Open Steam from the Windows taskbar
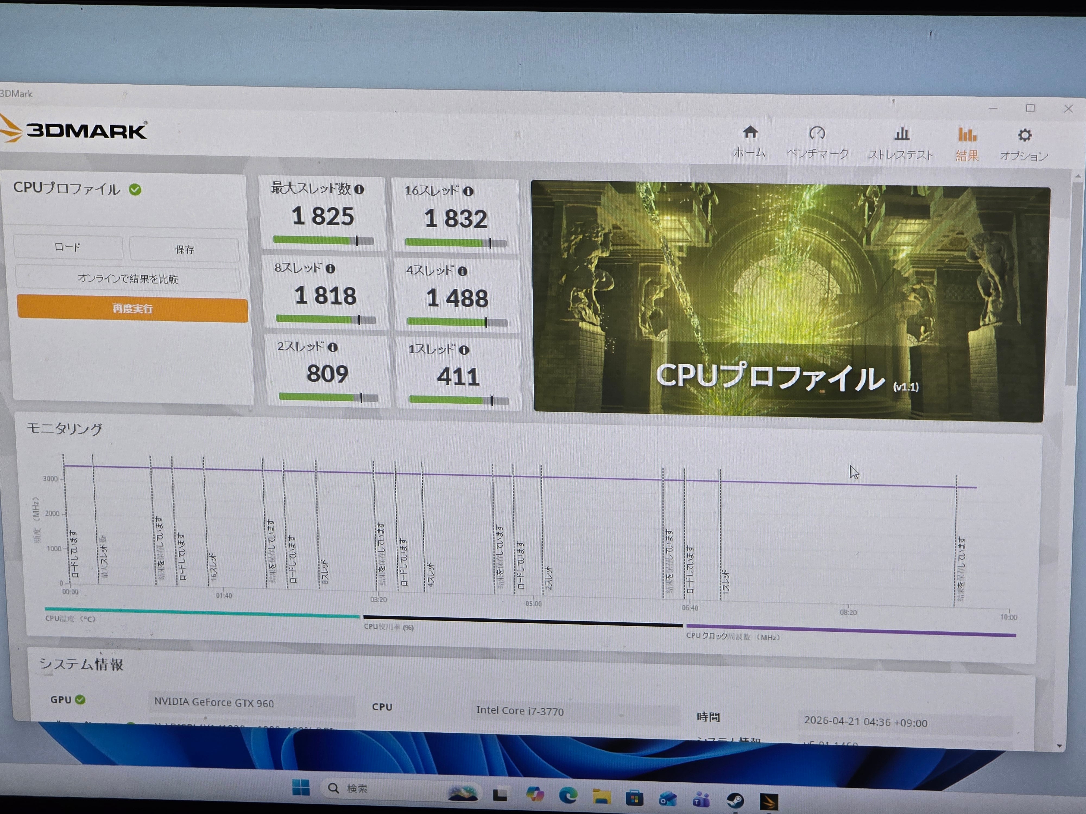 pos(735,801)
